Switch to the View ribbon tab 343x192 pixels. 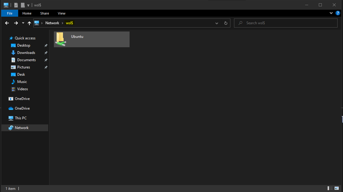pos(61,13)
